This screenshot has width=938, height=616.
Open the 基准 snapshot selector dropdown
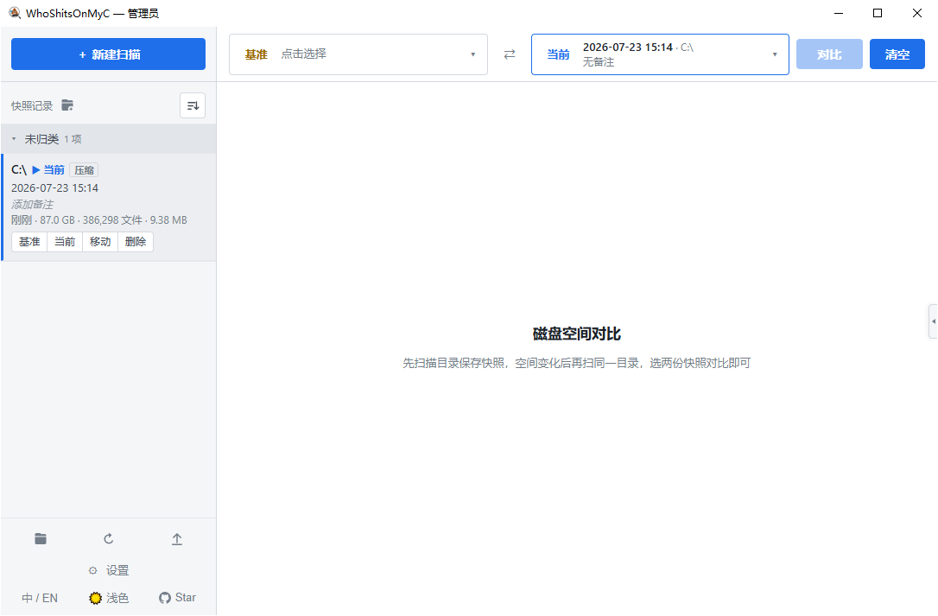click(x=358, y=54)
